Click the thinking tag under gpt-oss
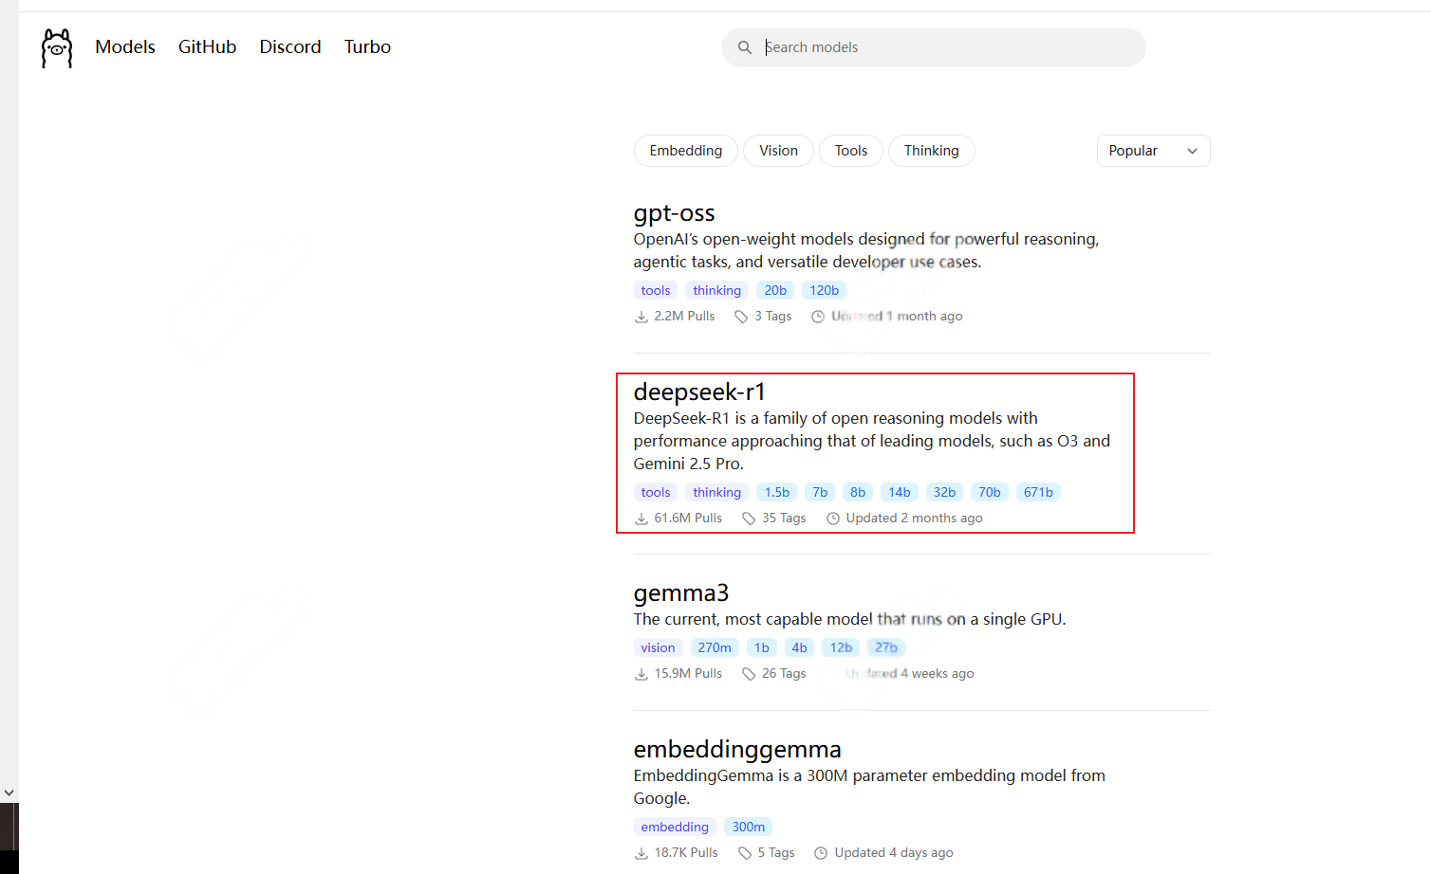1431x874 pixels. click(716, 291)
